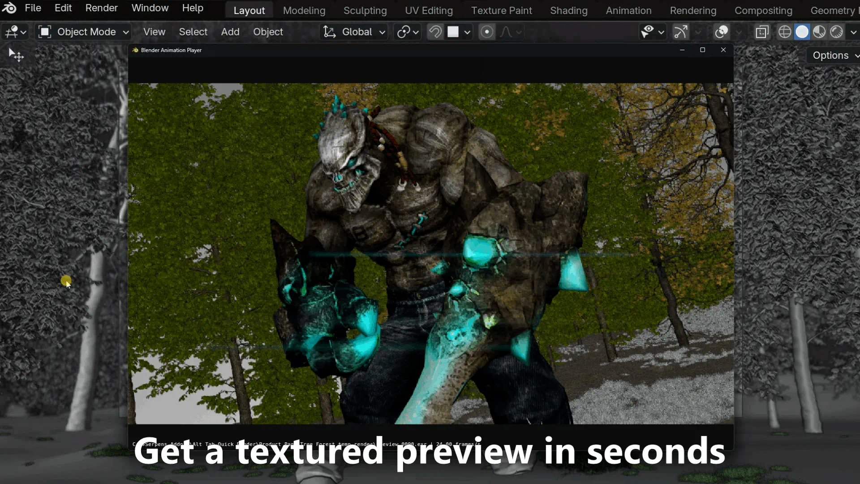Open the Add menu

tap(230, 31)
